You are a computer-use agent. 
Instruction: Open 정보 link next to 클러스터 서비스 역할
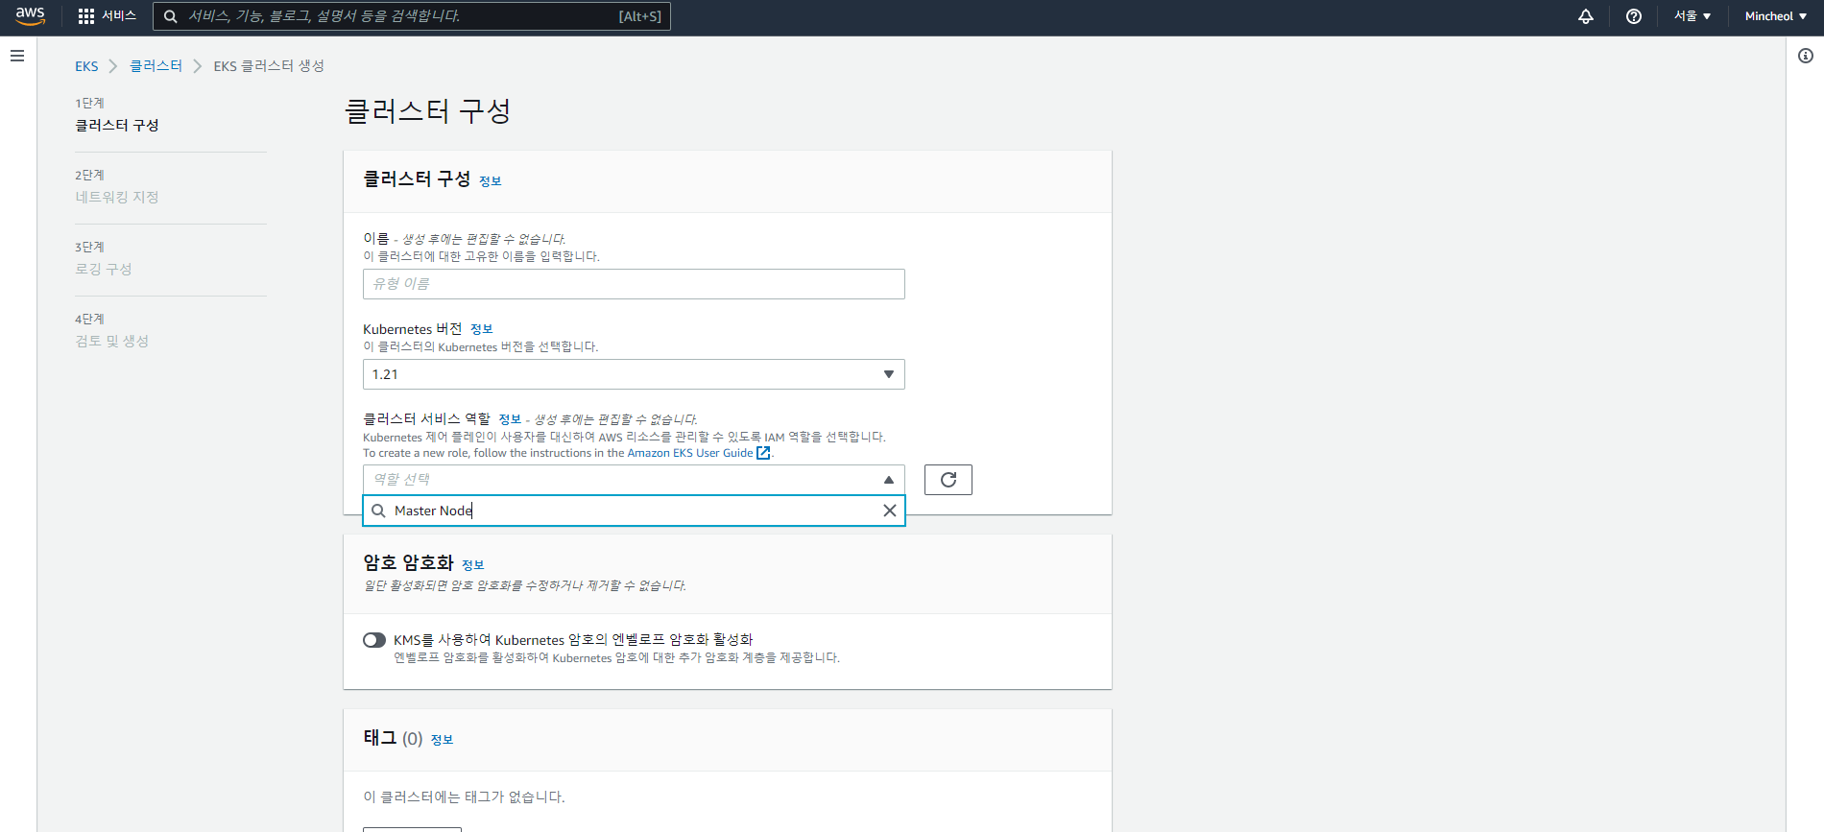click(510, 419)
